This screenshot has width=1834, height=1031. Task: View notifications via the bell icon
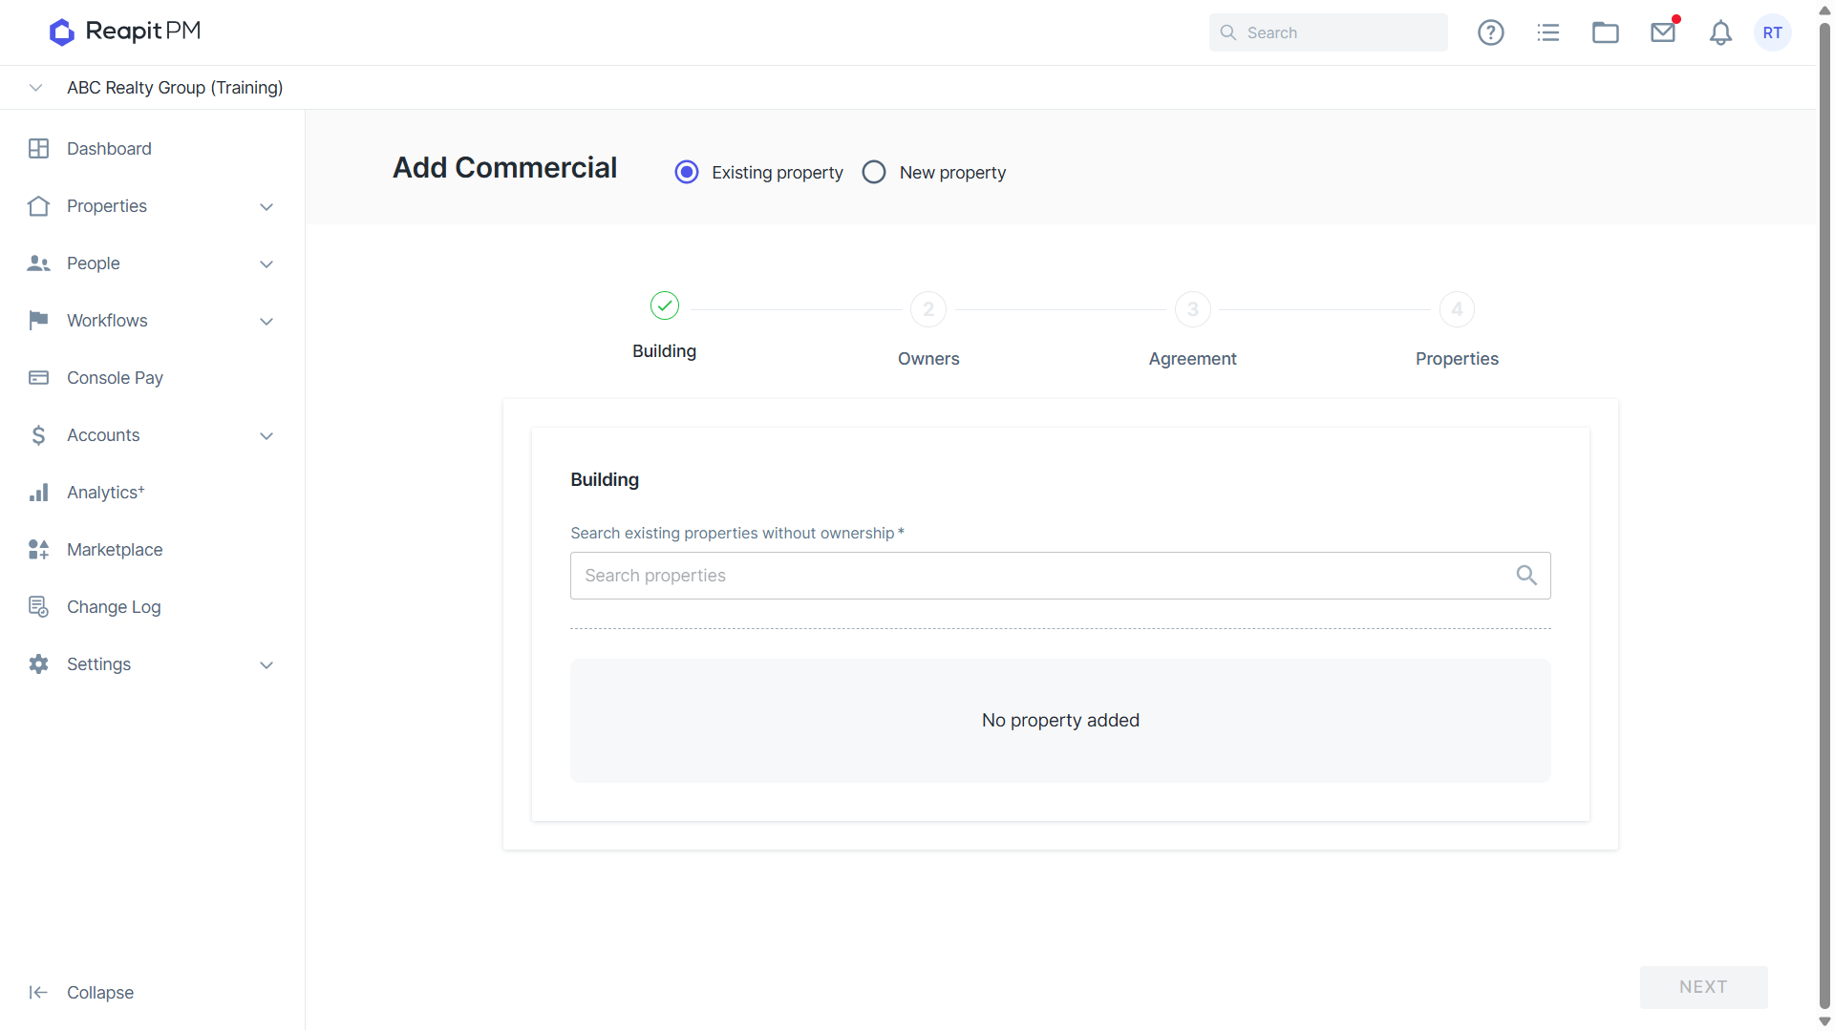[x=1720, y=32]
